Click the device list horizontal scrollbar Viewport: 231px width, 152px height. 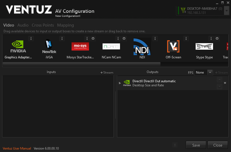pyautogui.click(x=82, y=64)
